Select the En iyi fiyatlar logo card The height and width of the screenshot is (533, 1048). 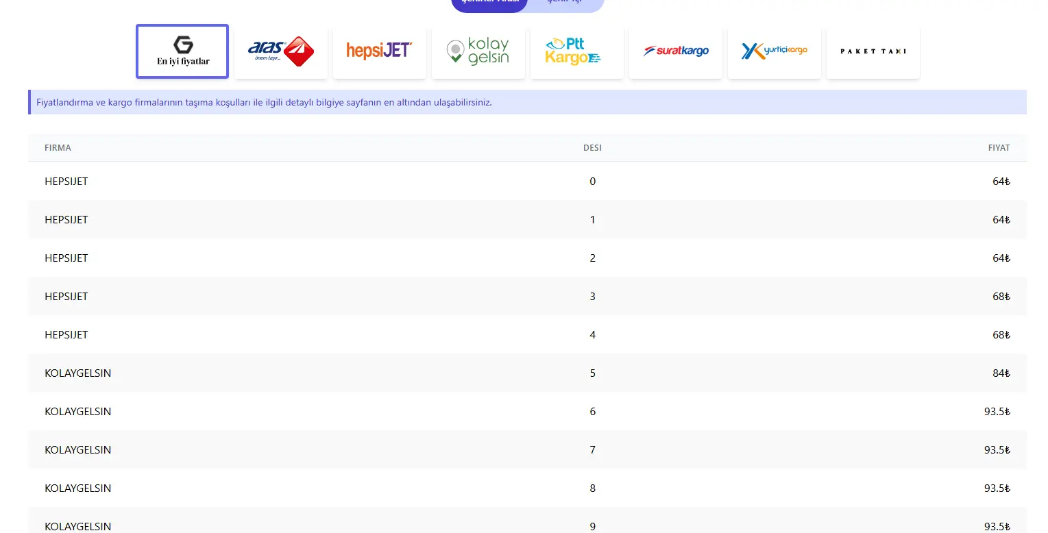coord(182,51)
